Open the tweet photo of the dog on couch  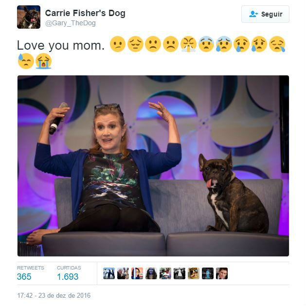click(153, 166)
